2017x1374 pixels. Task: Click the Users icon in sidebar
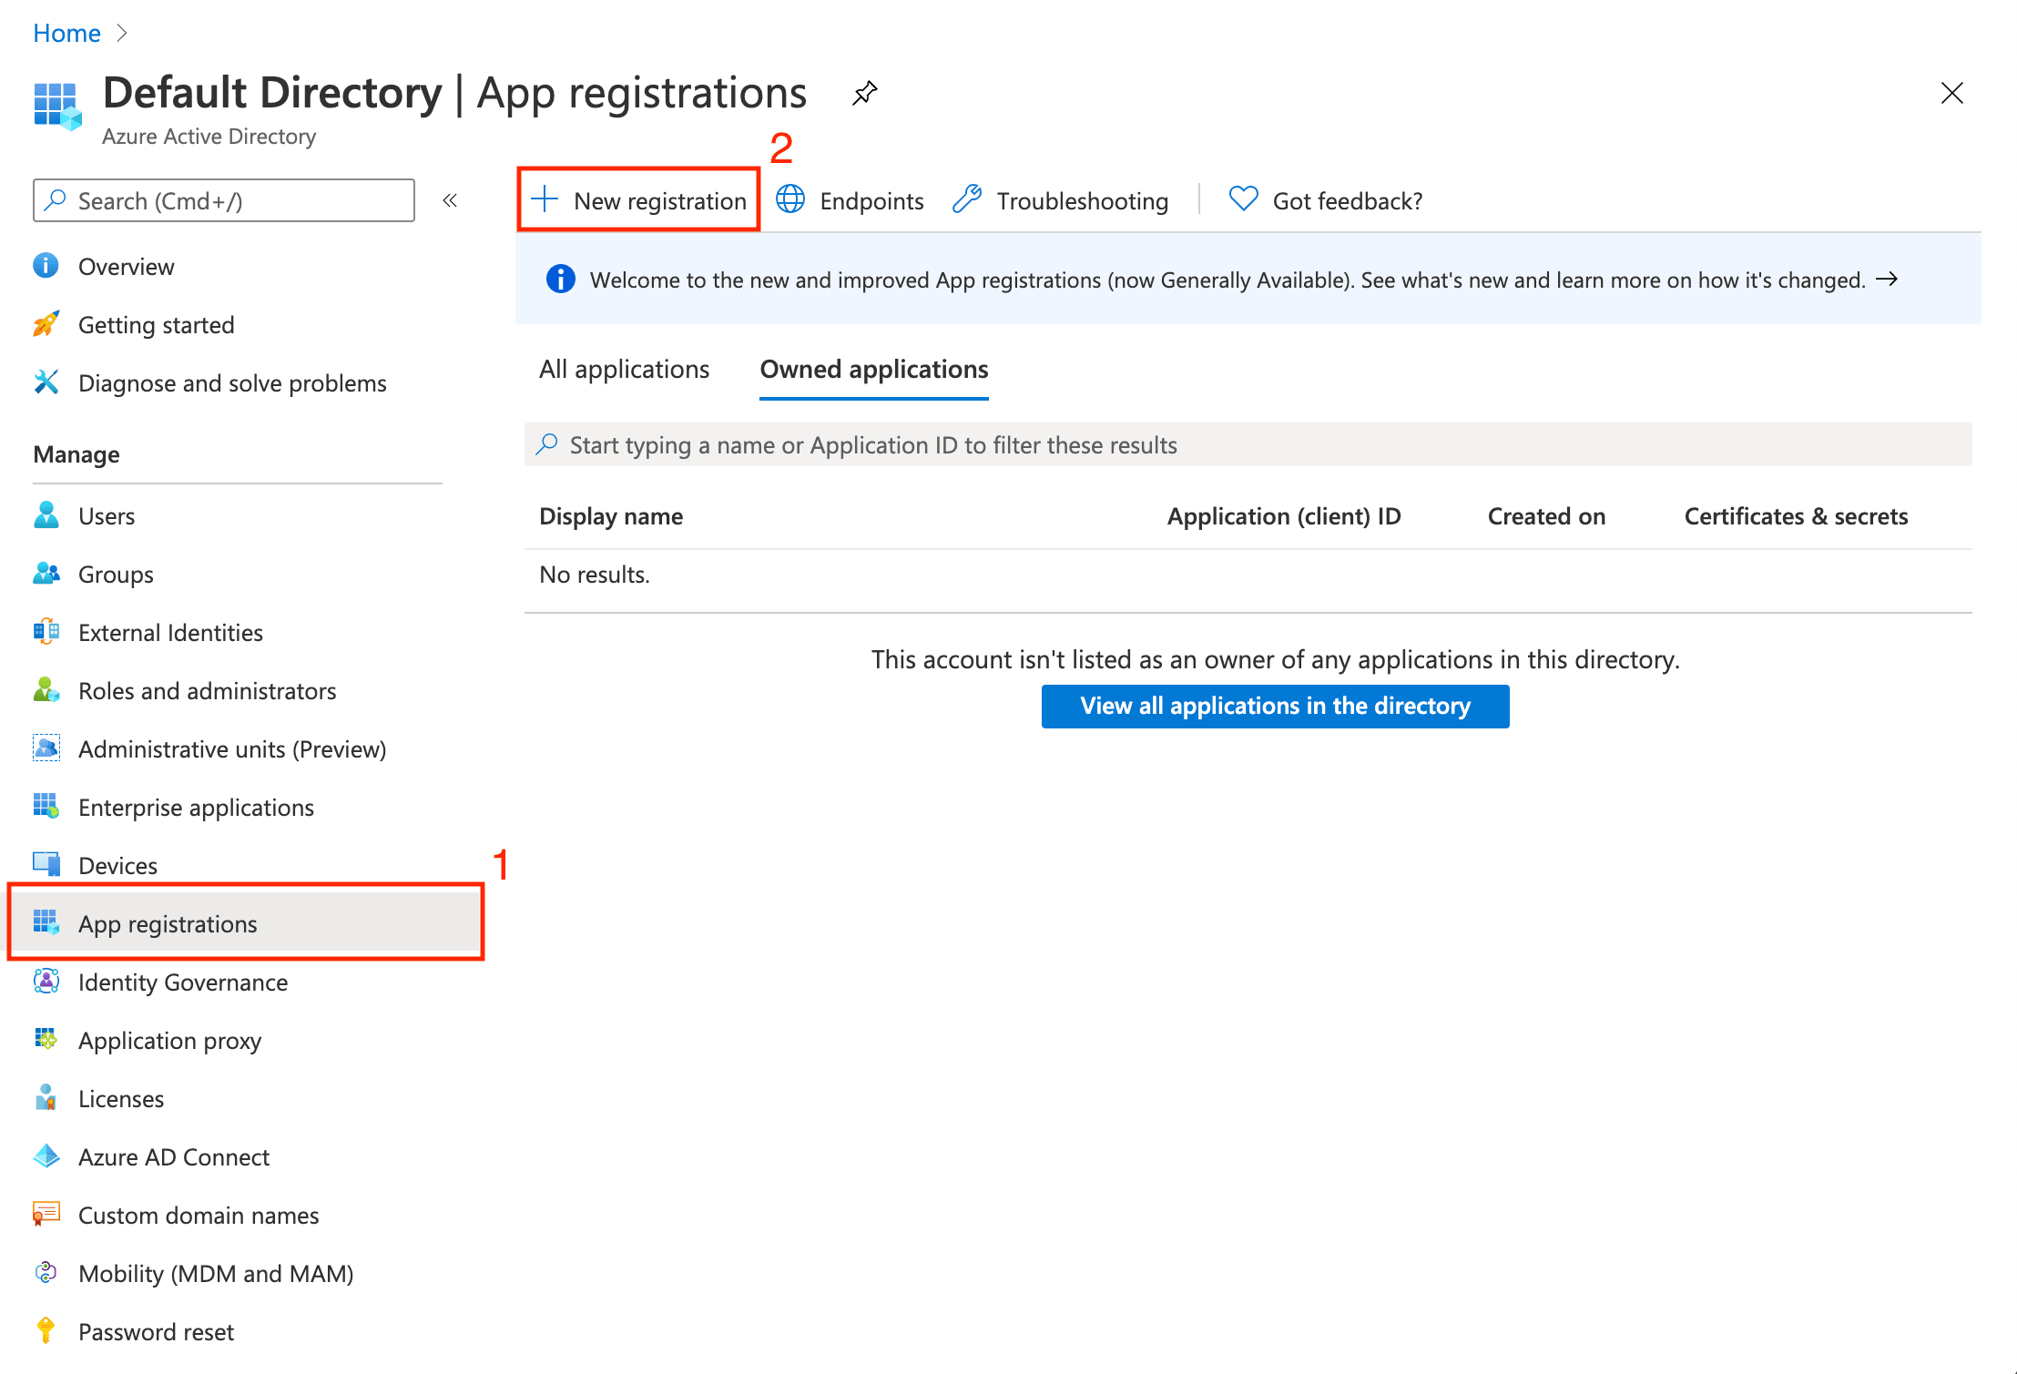point(46,515)
